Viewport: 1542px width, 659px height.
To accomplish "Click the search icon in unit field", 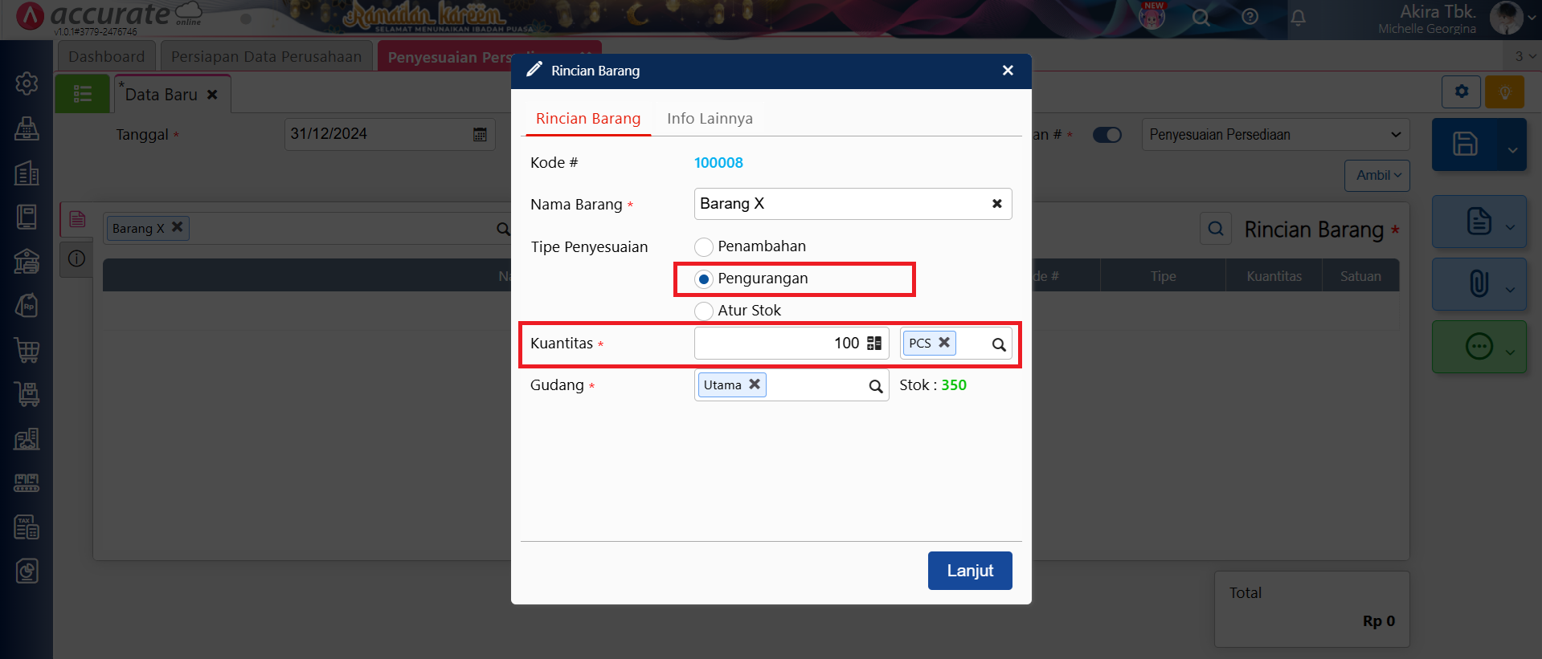I will coord(998,344).
